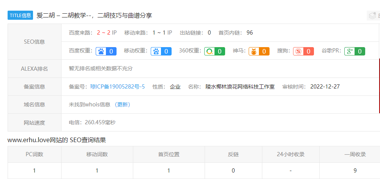Click the blue TITLE信息 tag
This screenshot has height=179, width=380.
pos(20,15)
